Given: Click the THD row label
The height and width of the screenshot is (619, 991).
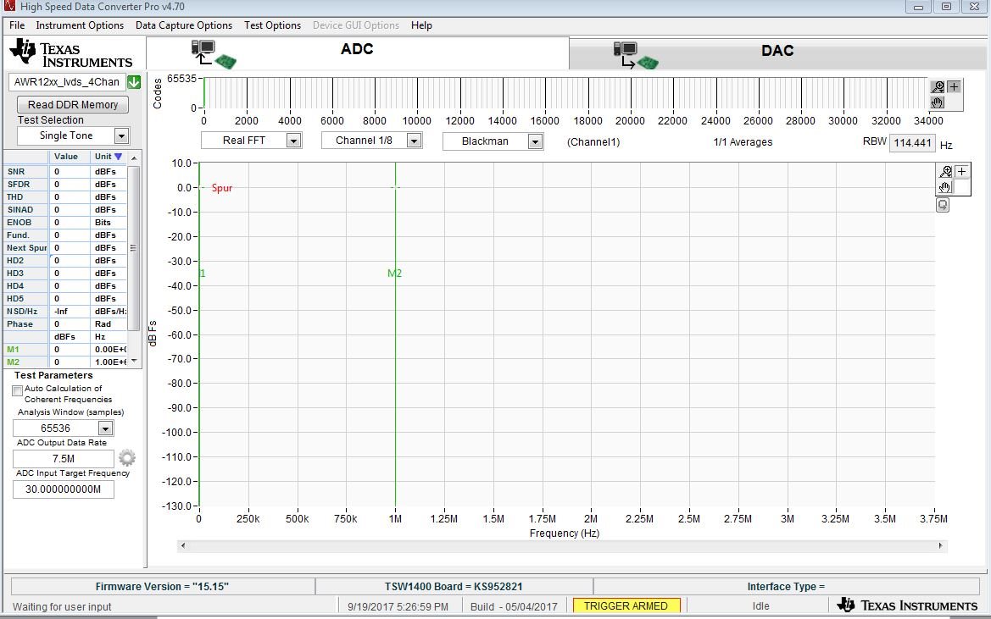Looking at the screenshot, I should 15,196.
